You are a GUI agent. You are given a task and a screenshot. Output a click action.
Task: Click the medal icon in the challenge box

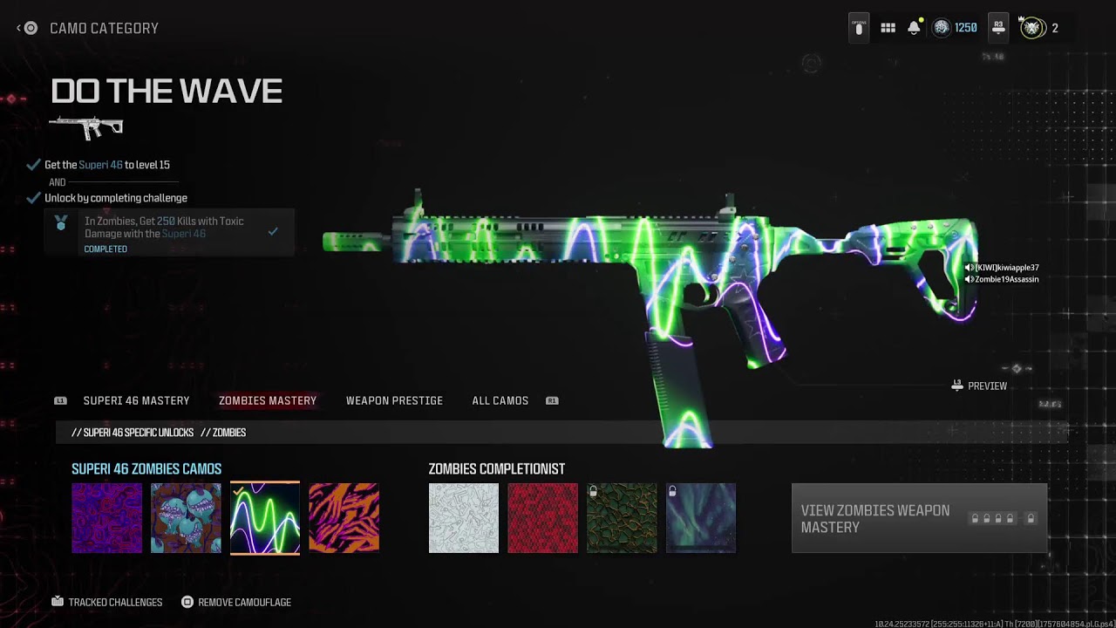(x=61, y=224)
